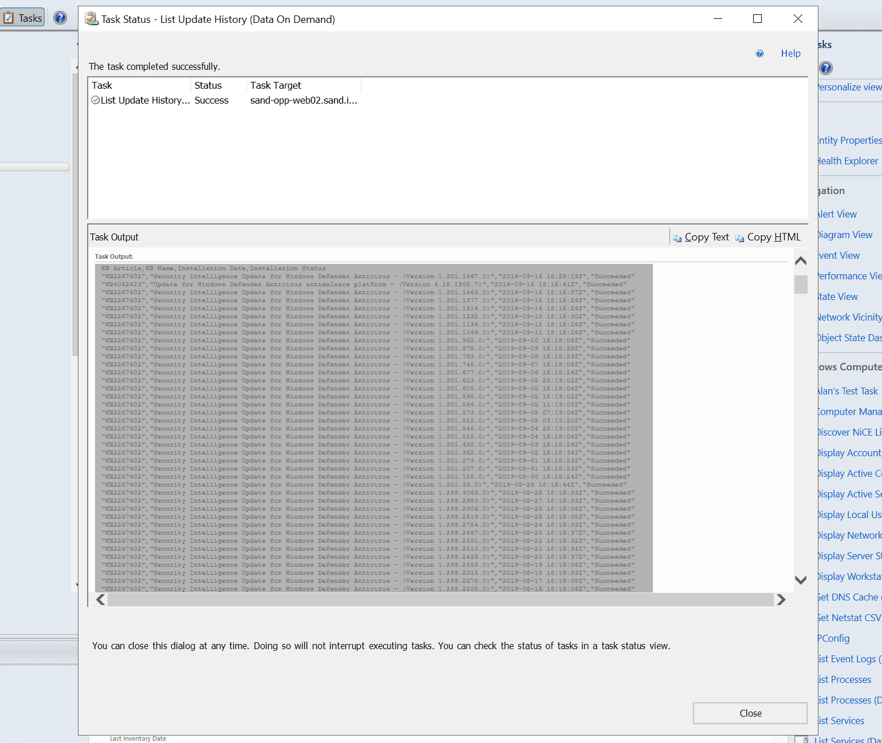Screen dimensions: 882x743
Task: Click the Copy HTML icon button
Action: [768, 237]
